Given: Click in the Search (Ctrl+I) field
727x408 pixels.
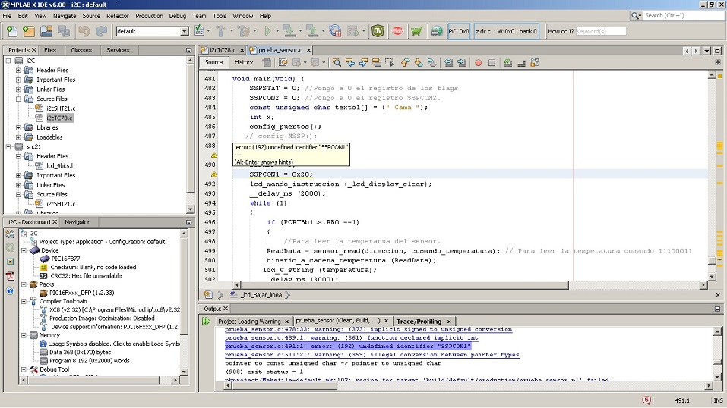Looking at the screenshot, I should (x=684, y=15).
